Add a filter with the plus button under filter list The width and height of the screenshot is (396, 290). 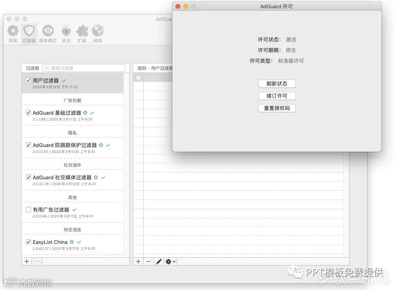pos(27,262)
